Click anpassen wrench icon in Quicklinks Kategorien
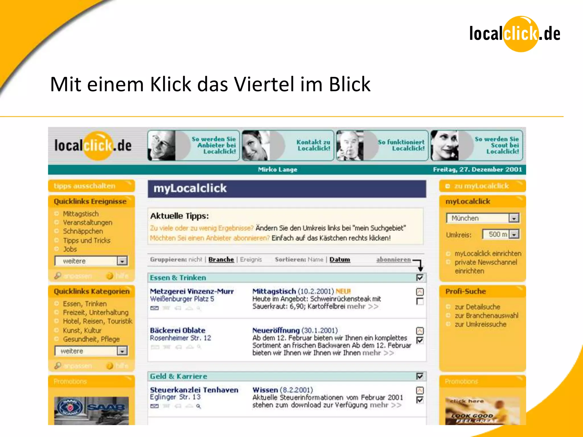The height and width of the screenshot is (437, 583). [x=58, y=366]
